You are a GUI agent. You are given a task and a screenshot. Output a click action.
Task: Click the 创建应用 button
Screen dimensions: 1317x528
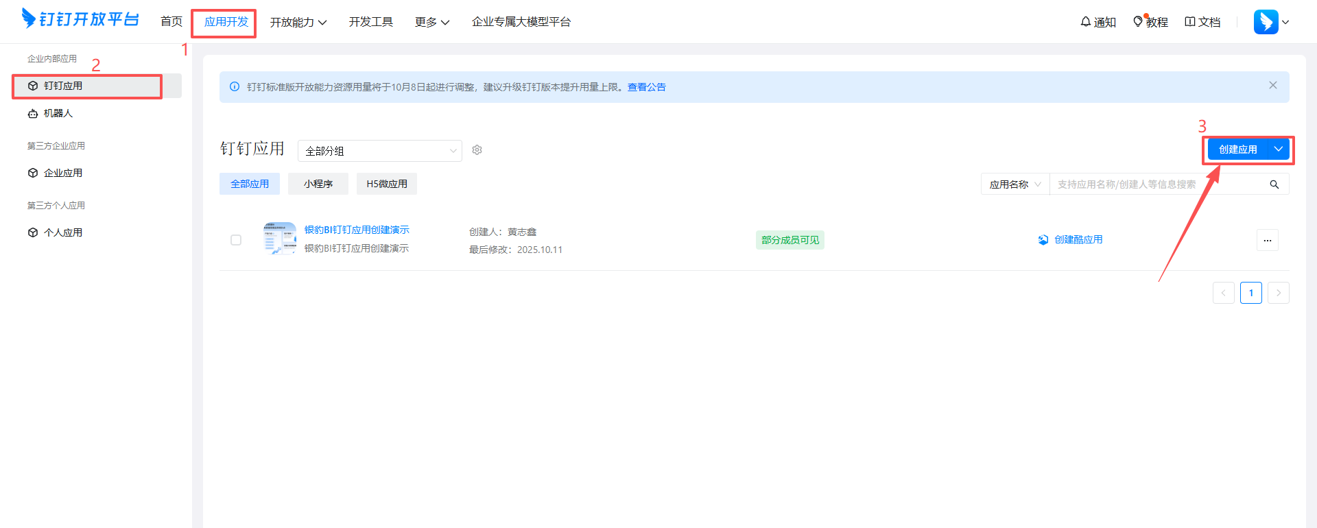(1238, 149)
